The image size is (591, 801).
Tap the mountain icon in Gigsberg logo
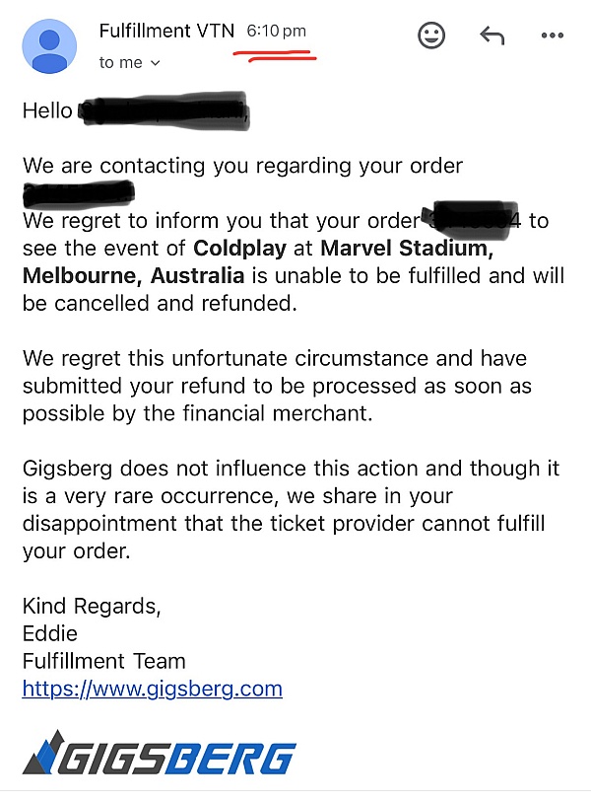(45, 752)
